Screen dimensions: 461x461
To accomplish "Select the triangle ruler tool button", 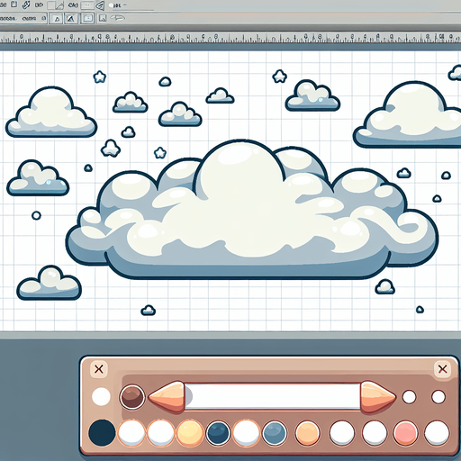I will [x=71, y=19].
